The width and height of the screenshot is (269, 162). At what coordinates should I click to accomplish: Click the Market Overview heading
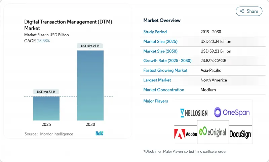162,21
